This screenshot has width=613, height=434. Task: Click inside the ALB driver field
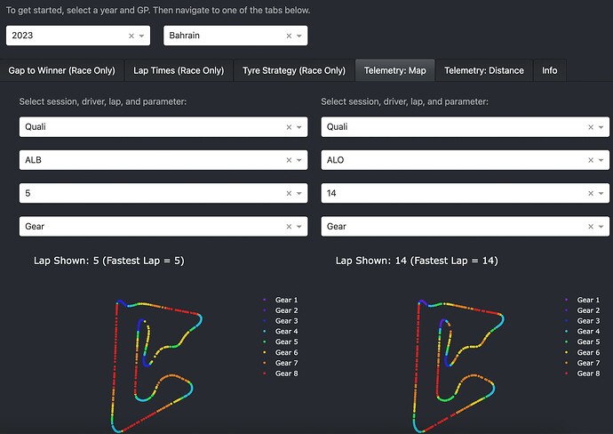coord(163,160)
